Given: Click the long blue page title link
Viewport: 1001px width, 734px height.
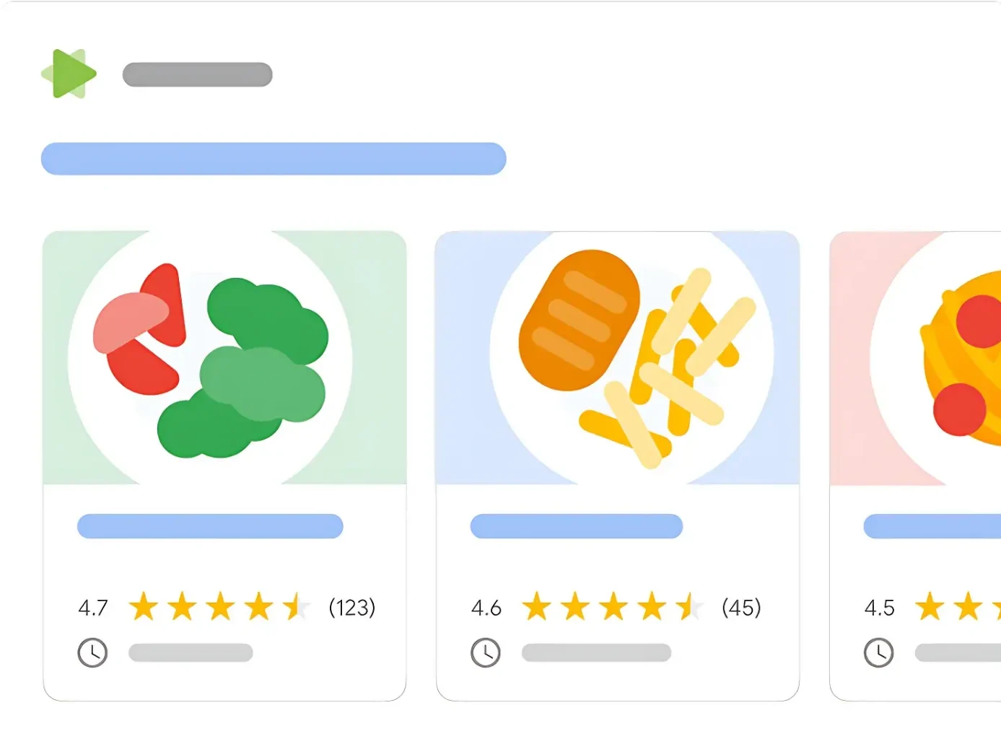Looking at the screenshot, I should 274,159.
